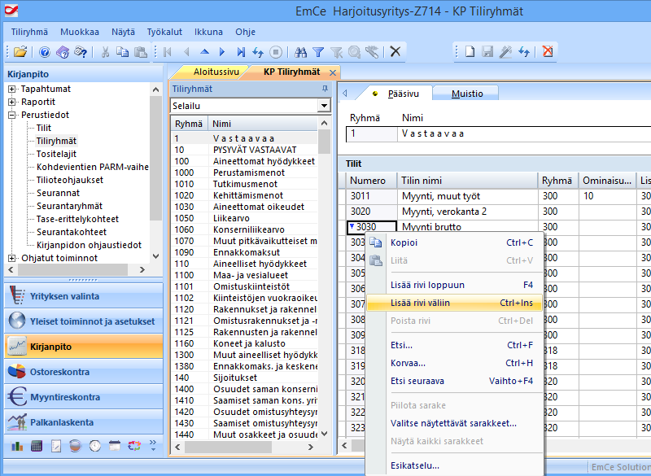Jump to last record icon
The image size is (651, 476).
241,52
